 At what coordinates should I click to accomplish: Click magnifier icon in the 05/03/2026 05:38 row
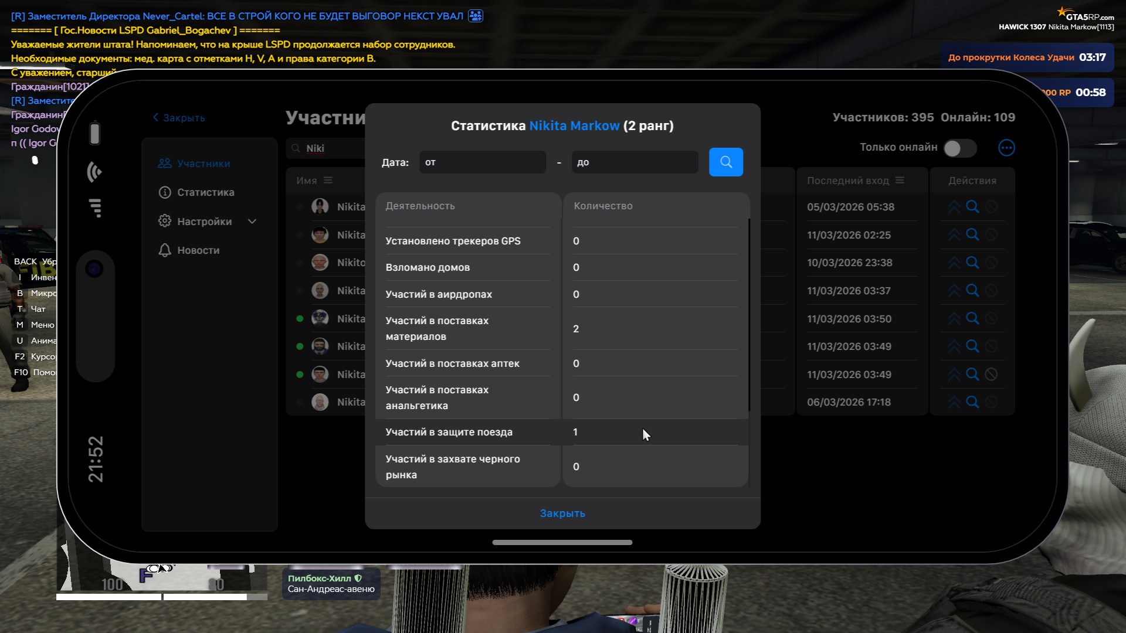click(x=972, y=207)
